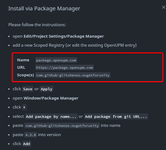This screenshot has height=150, width=166.
Task: Click the Add code label at the bottom
Action: tap(27, 144)
